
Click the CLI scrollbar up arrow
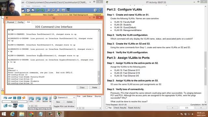[x=99, y=31]
